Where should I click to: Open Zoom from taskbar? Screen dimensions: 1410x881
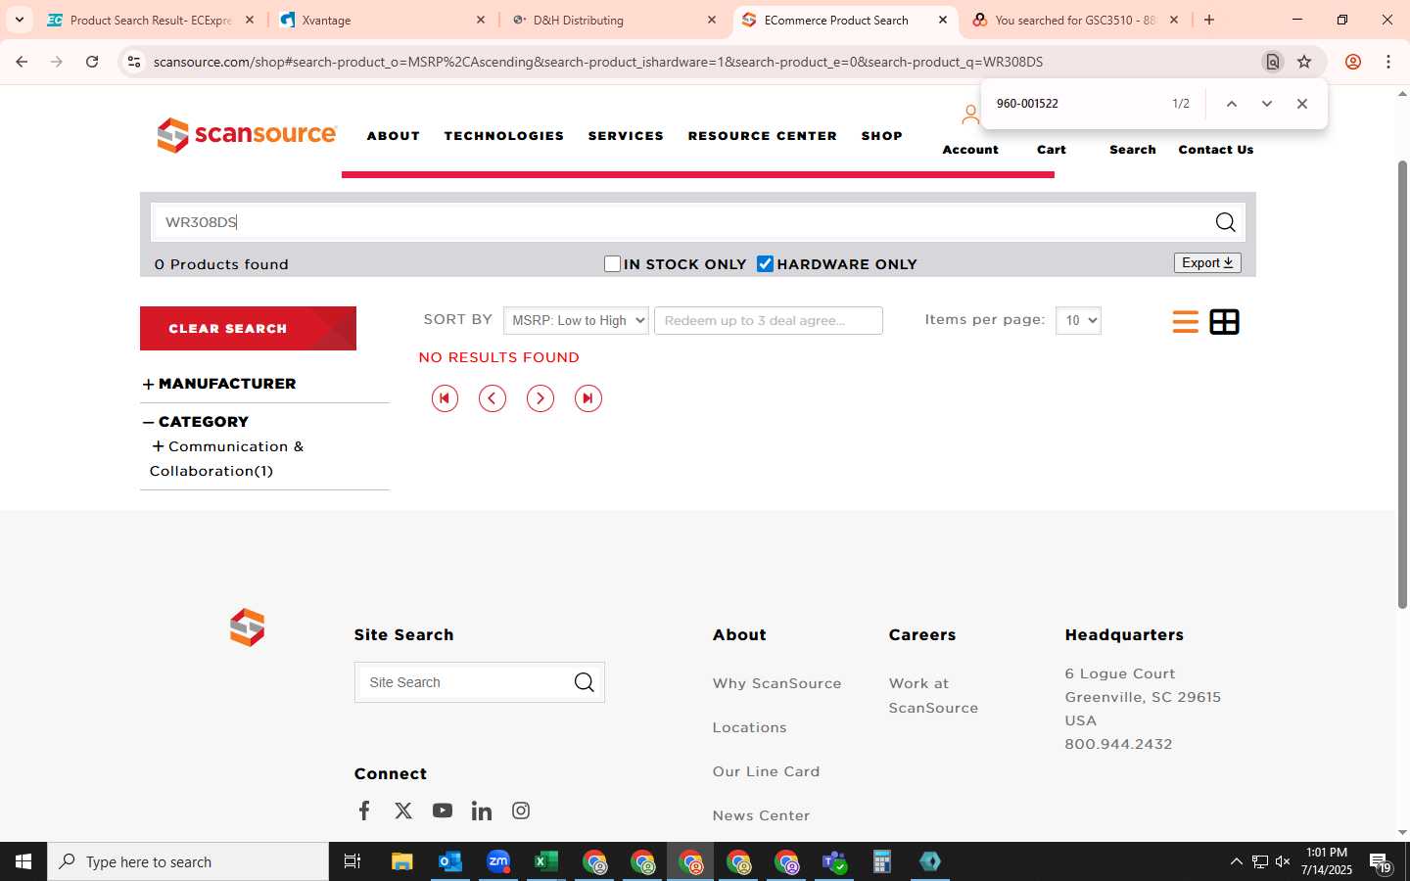click(x=498, y=861)
